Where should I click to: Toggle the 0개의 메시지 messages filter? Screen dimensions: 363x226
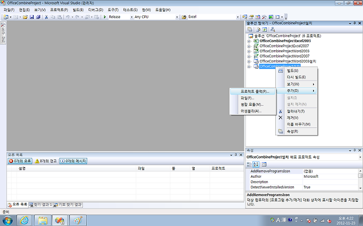coord(74,161)
